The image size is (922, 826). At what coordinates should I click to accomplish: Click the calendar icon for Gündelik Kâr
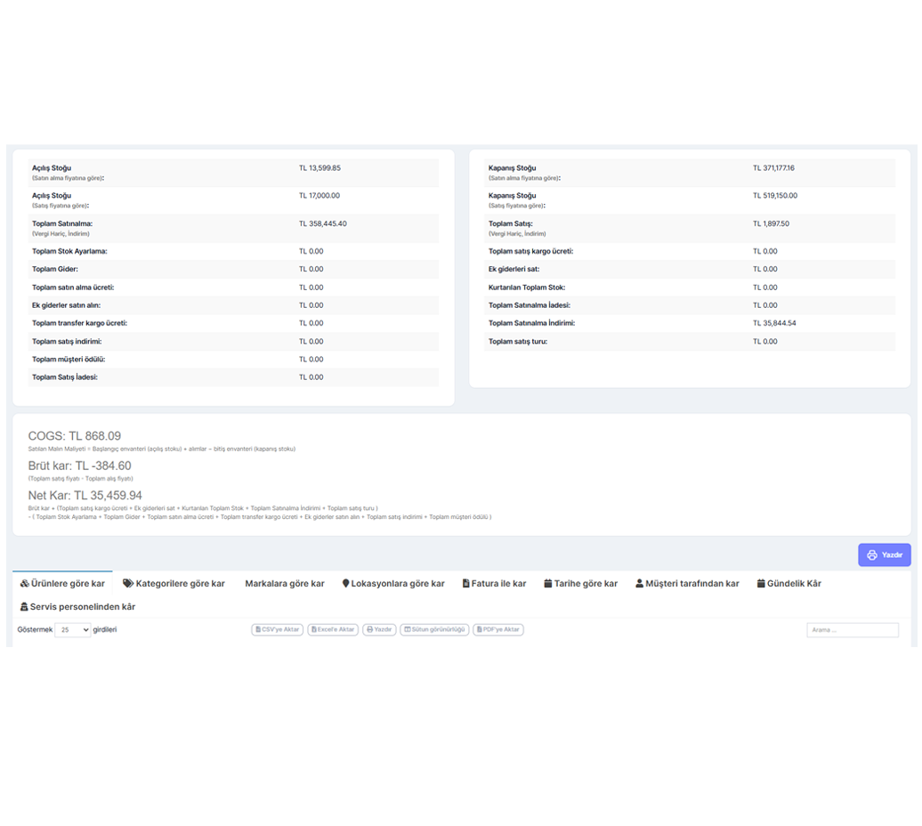(x=761, y=584)
